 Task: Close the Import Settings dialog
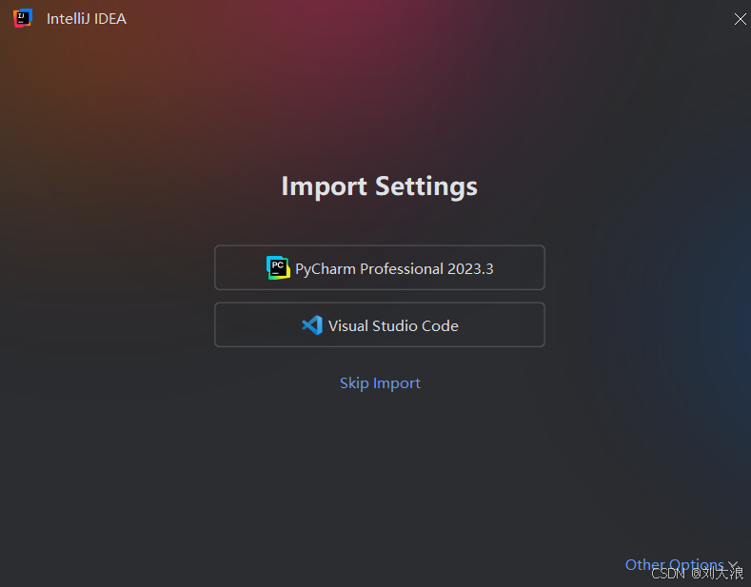pyautogui.click(x=740, y=19)
